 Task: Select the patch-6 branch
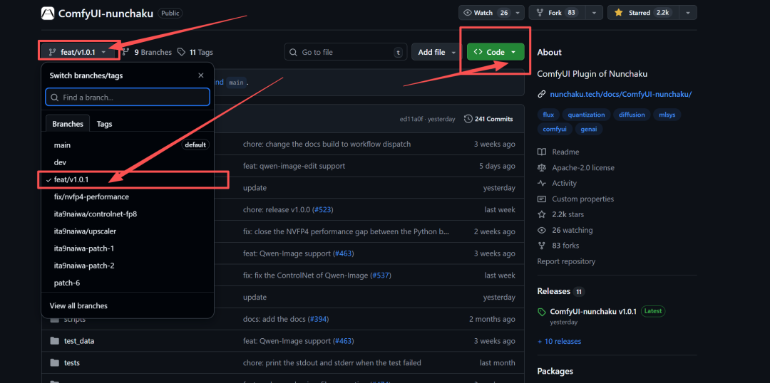128,283
